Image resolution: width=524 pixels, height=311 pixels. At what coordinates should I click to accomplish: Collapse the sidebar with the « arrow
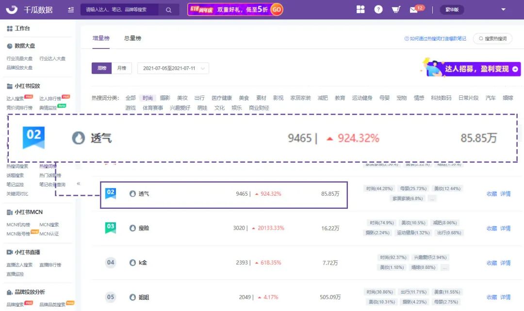pyautogui.click(x=79, y=184)
